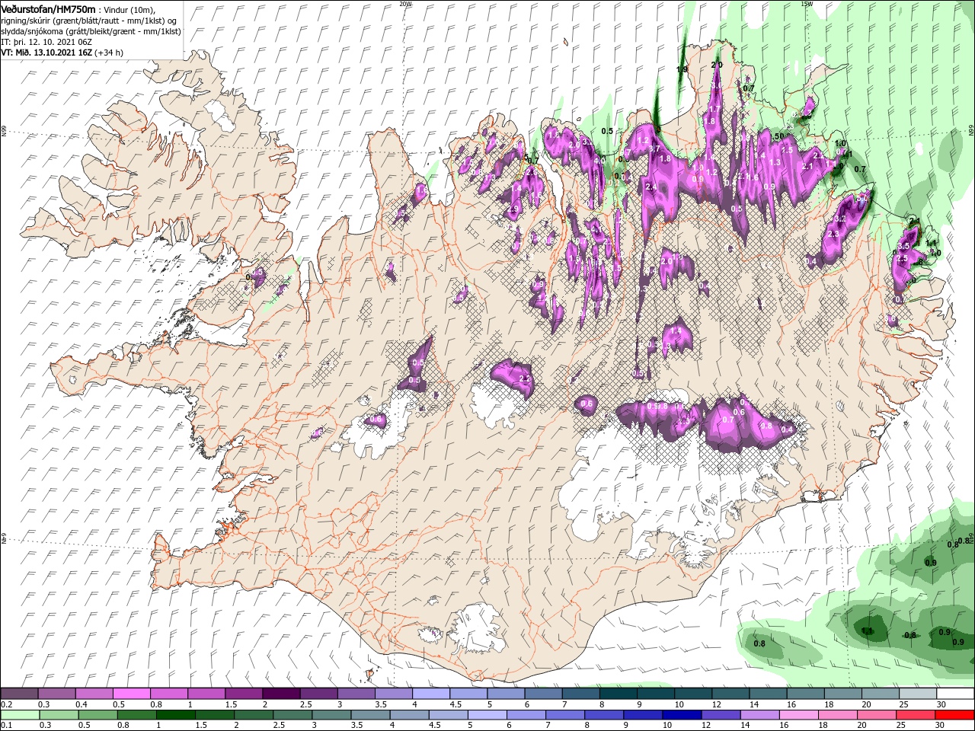Select the darkest purple 2–2.5 snow swatch
The width and height of the screenshot is (975, 731).
pyautogui.click(x=280, y=694)
